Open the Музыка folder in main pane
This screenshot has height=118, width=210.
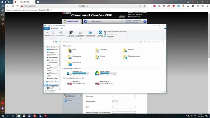100,57
